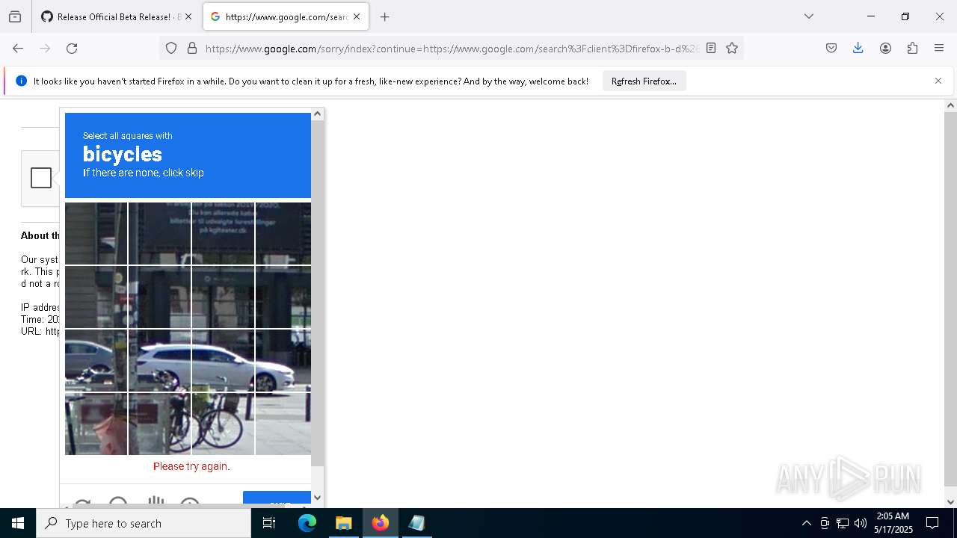This screenshot has height=538, width=957.
Task: Open the volume control in system tray
Action: tap(861, 523)
